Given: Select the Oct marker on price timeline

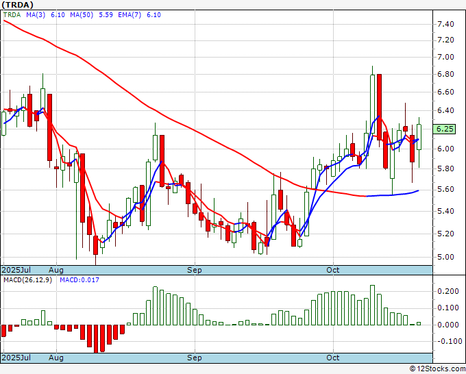Looking at the screenshot, I should pyautogui.click(x=332, y=270).
